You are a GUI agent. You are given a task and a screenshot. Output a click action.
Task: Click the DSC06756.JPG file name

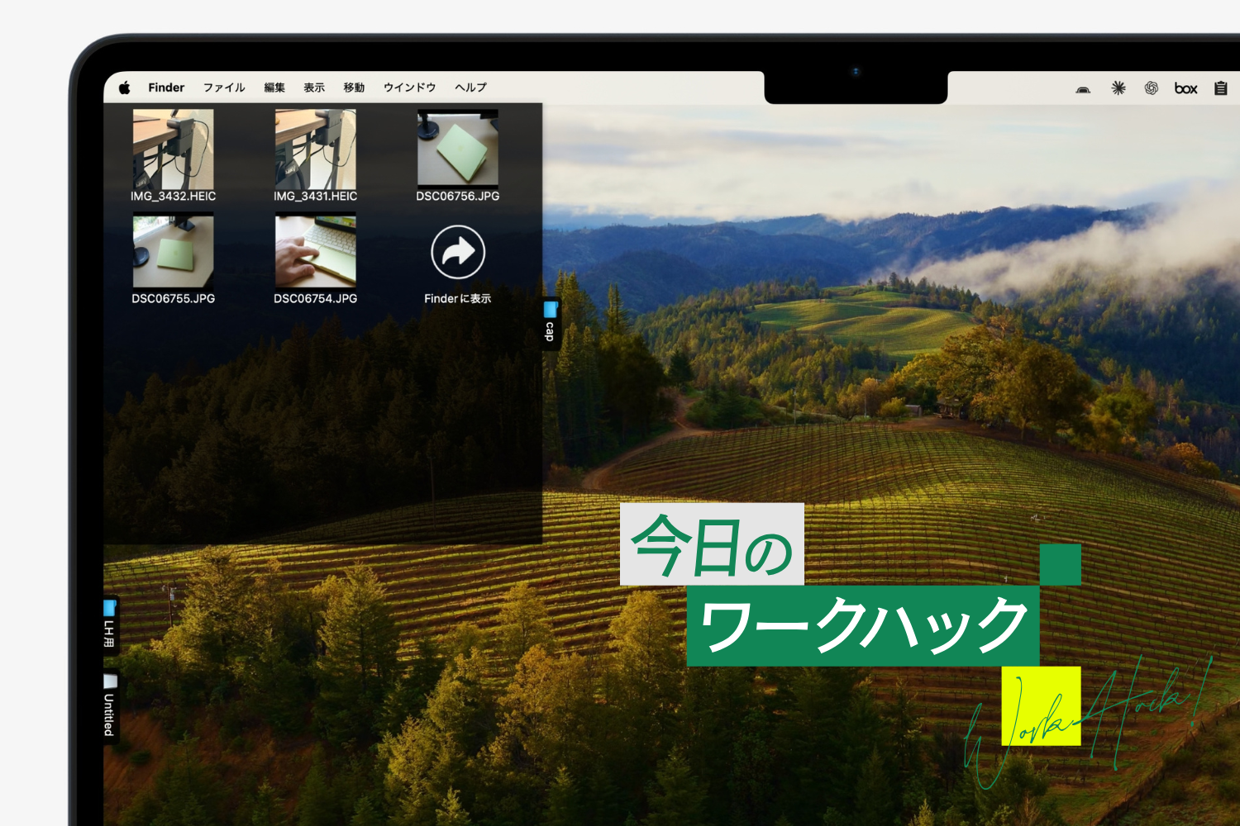(458, 197)
